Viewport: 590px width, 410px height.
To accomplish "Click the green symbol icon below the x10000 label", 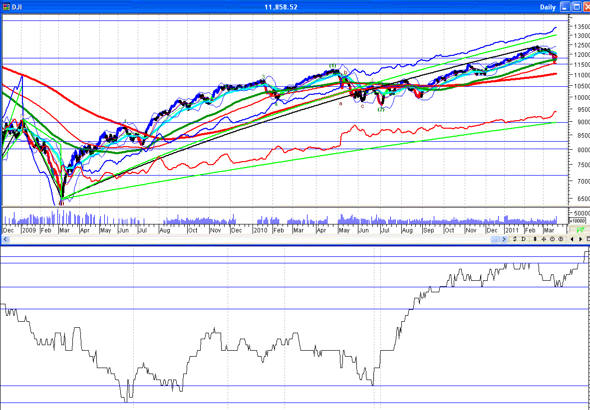I will (x=581, y=230).
